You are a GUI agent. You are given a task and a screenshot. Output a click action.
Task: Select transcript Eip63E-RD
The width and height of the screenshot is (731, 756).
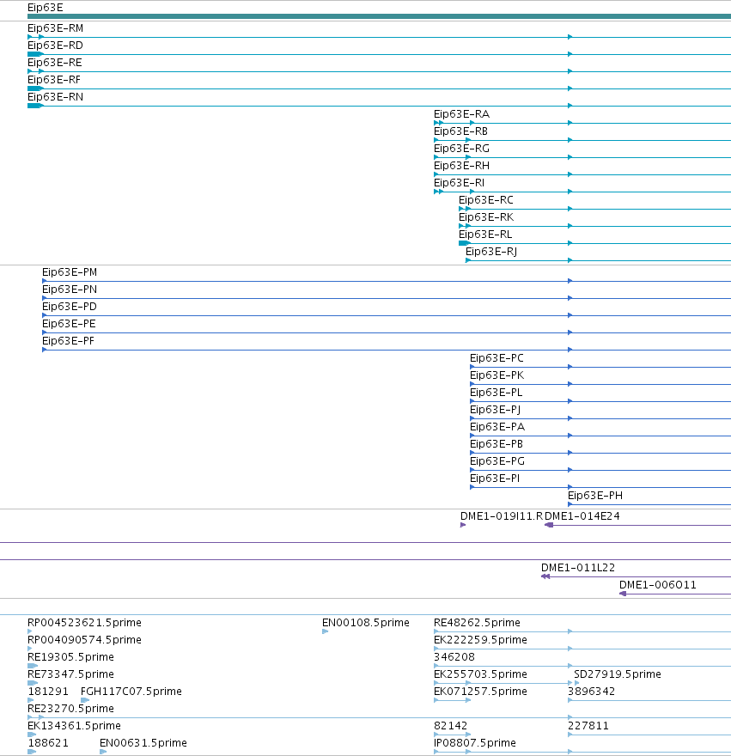point(56,46)
